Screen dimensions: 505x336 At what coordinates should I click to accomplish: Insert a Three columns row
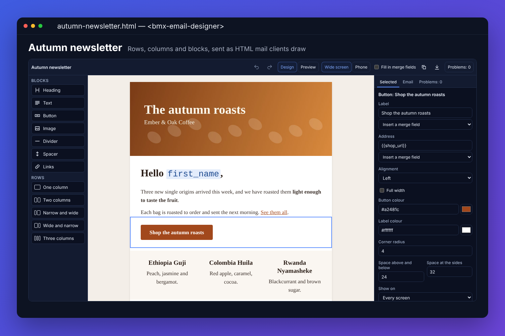pos(58,238)
